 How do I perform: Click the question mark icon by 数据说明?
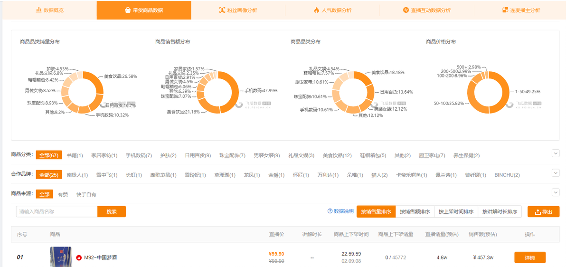pyautogui.click(x=330, y=211)
